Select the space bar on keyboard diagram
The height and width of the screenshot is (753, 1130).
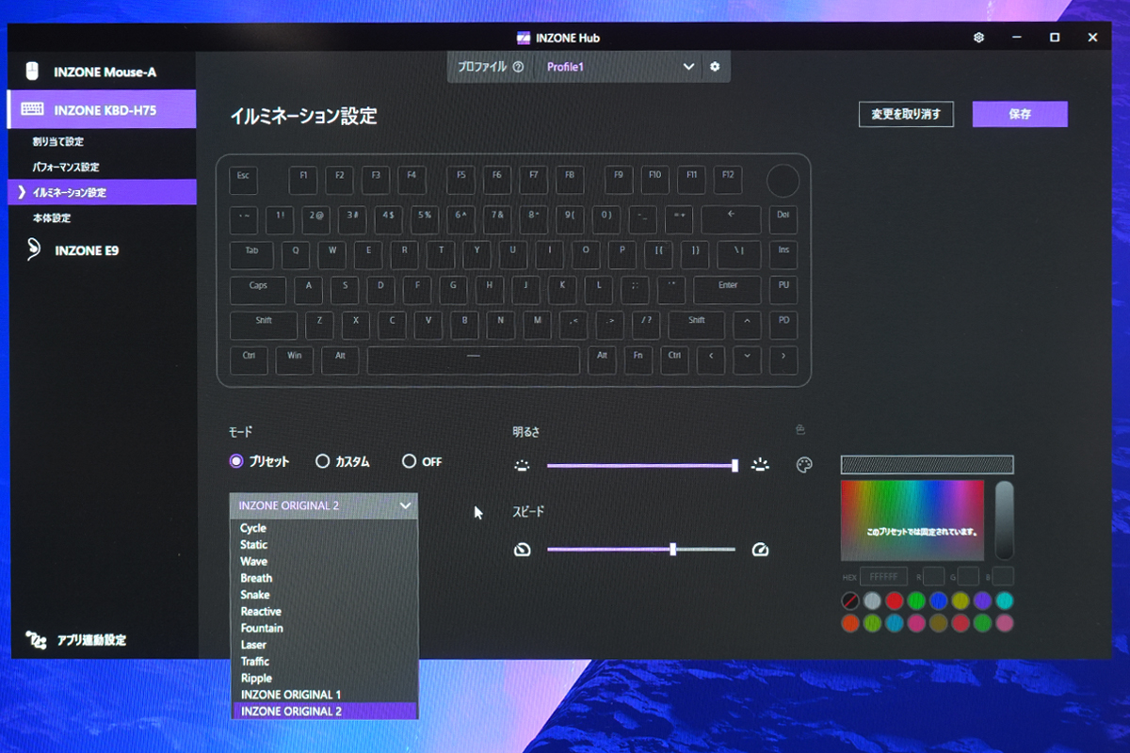[474, 360]
